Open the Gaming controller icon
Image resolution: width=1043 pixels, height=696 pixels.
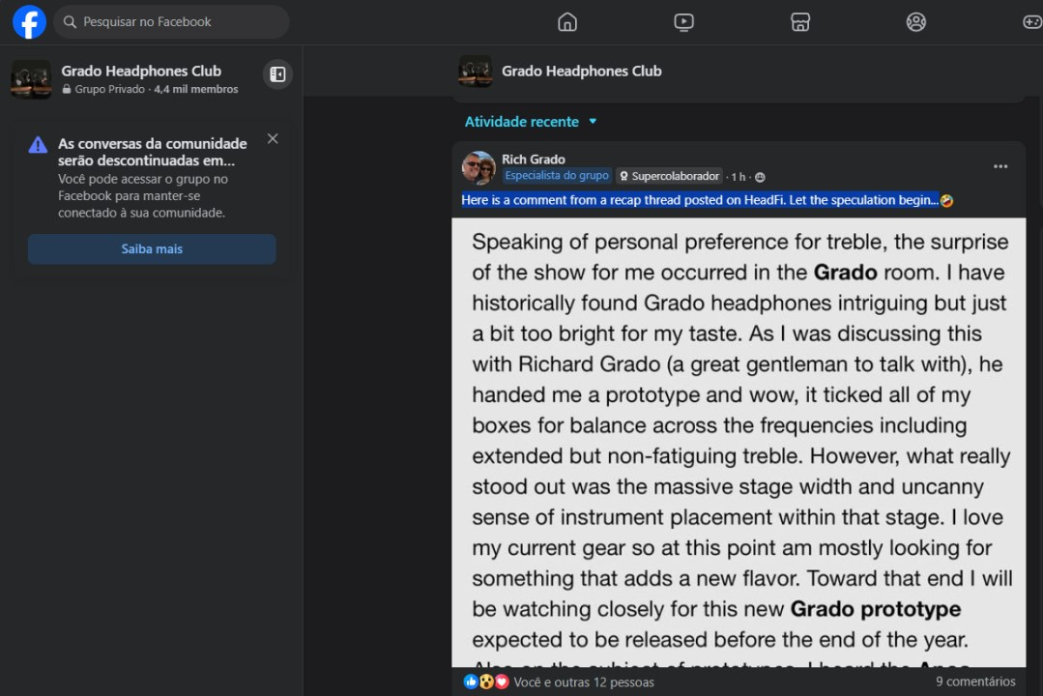1031,22
